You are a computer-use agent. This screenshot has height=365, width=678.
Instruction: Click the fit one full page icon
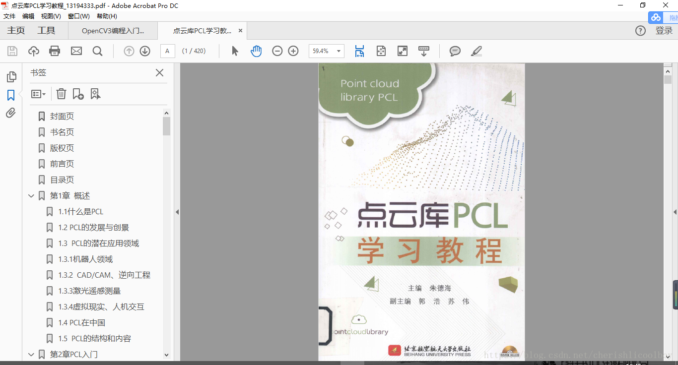[x=381, y=51]
